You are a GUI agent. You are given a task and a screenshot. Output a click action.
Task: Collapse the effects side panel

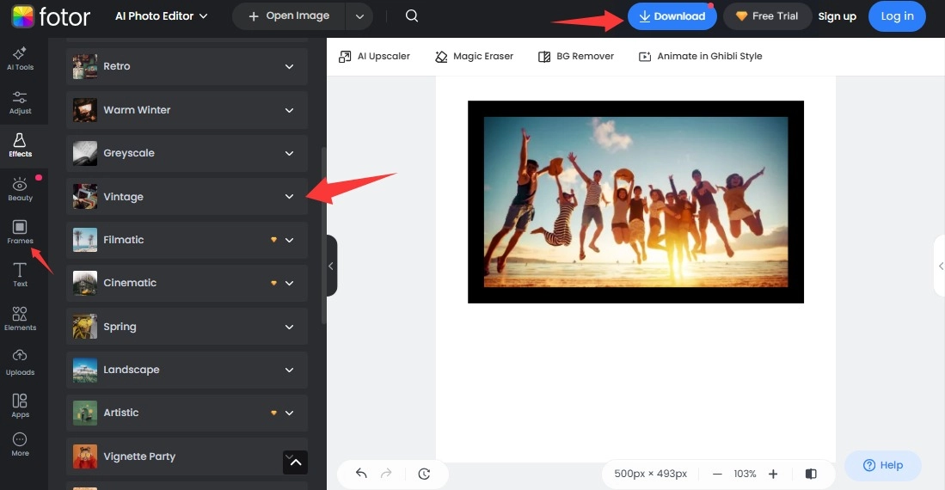tap(331, 266)
